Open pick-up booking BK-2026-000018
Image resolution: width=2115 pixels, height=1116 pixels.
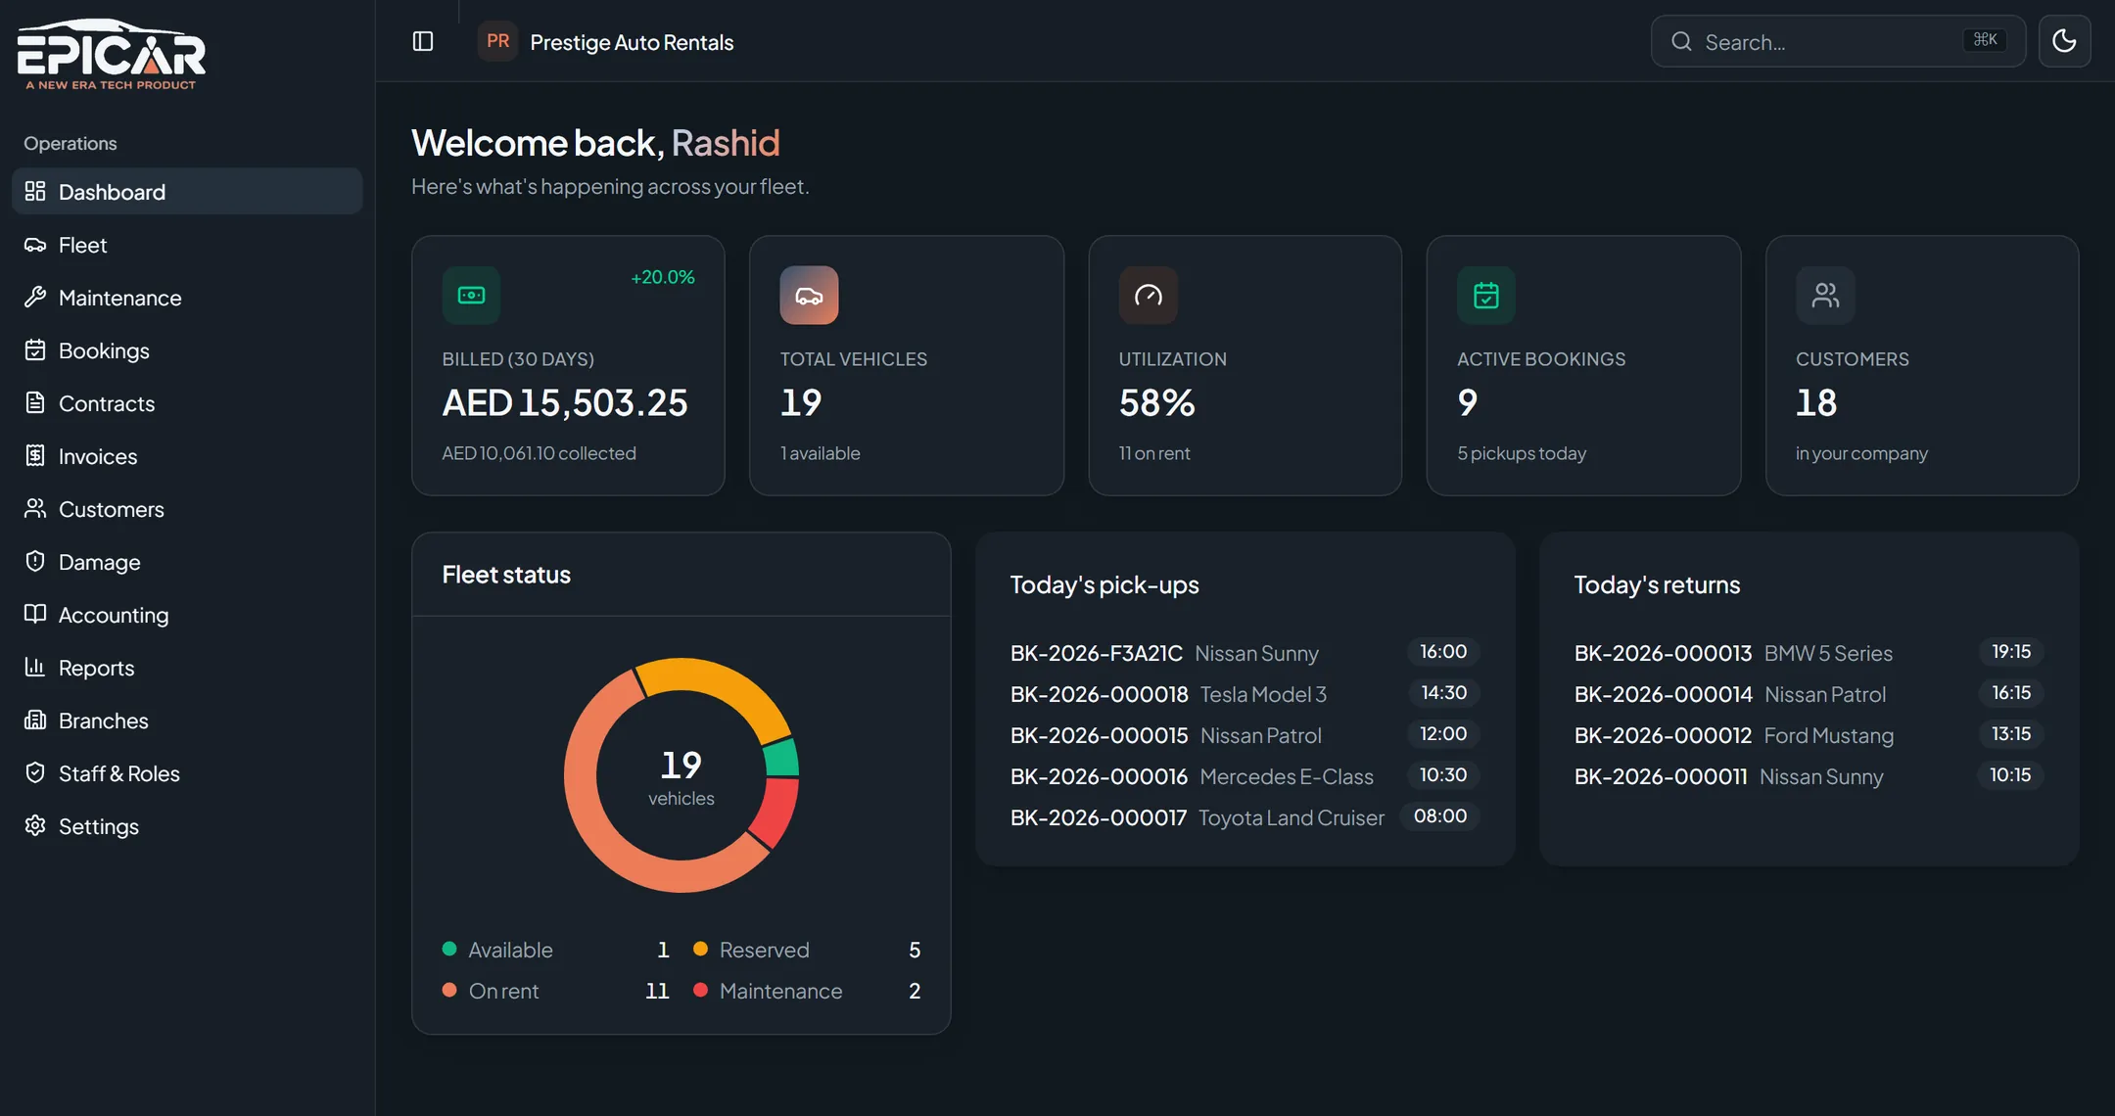[1245, 694]
